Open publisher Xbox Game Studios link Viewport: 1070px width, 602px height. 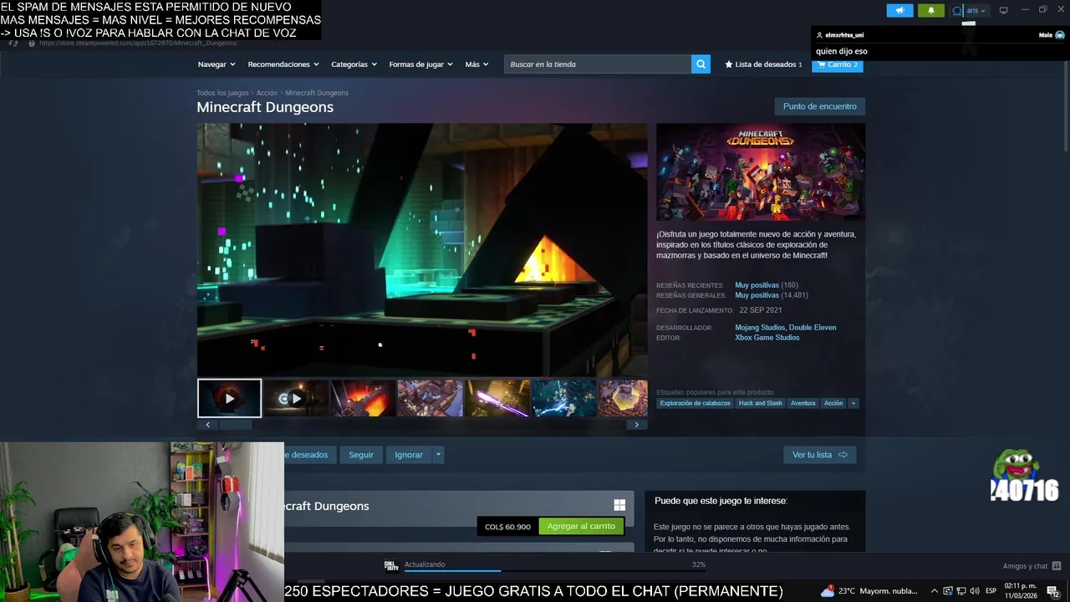(x=767, y=338)
